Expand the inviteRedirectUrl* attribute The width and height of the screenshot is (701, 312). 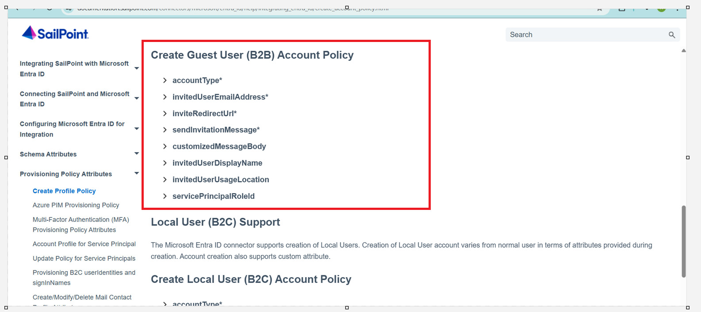[x=200, y=114]
